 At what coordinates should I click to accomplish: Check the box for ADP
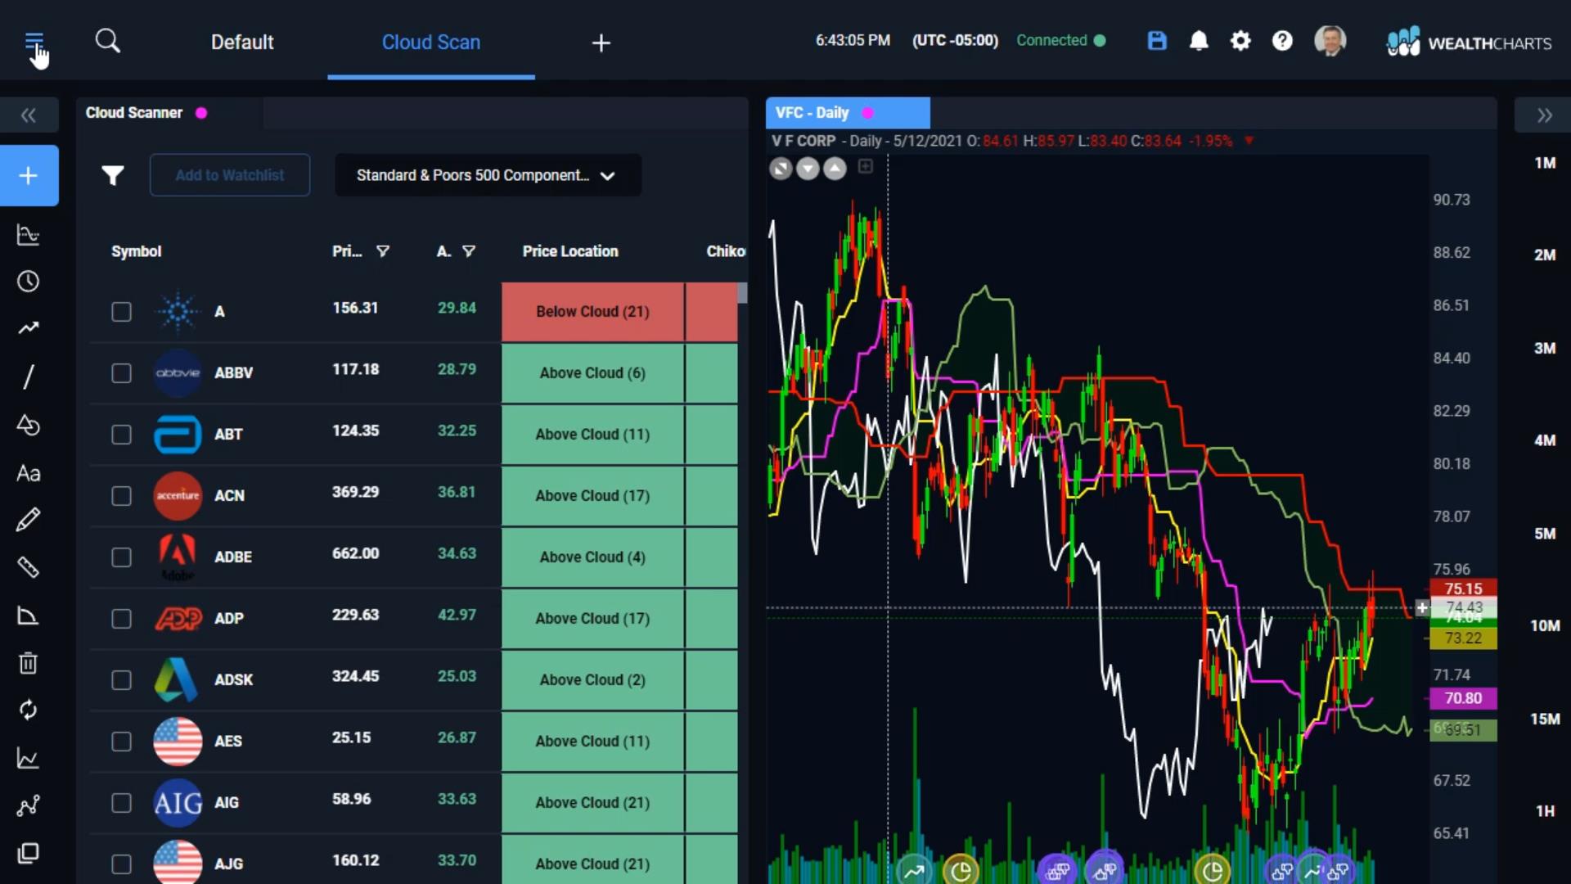click(x=121, y=619)
